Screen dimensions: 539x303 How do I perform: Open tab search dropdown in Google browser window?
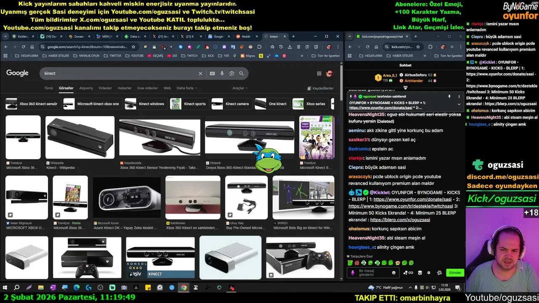pyautogui.click(x=5, y=37)
